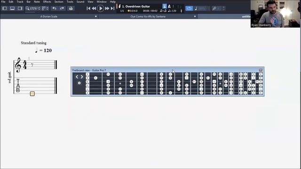Open the Track menu
301x169 pixels.
pyautogui.click(x=20, y=2)
